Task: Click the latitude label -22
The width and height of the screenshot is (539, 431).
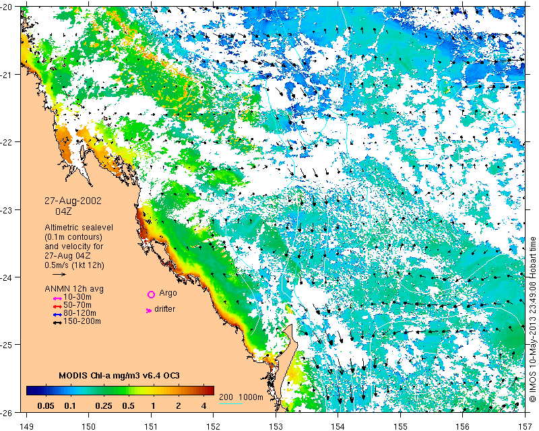Action: coord(7,142)
